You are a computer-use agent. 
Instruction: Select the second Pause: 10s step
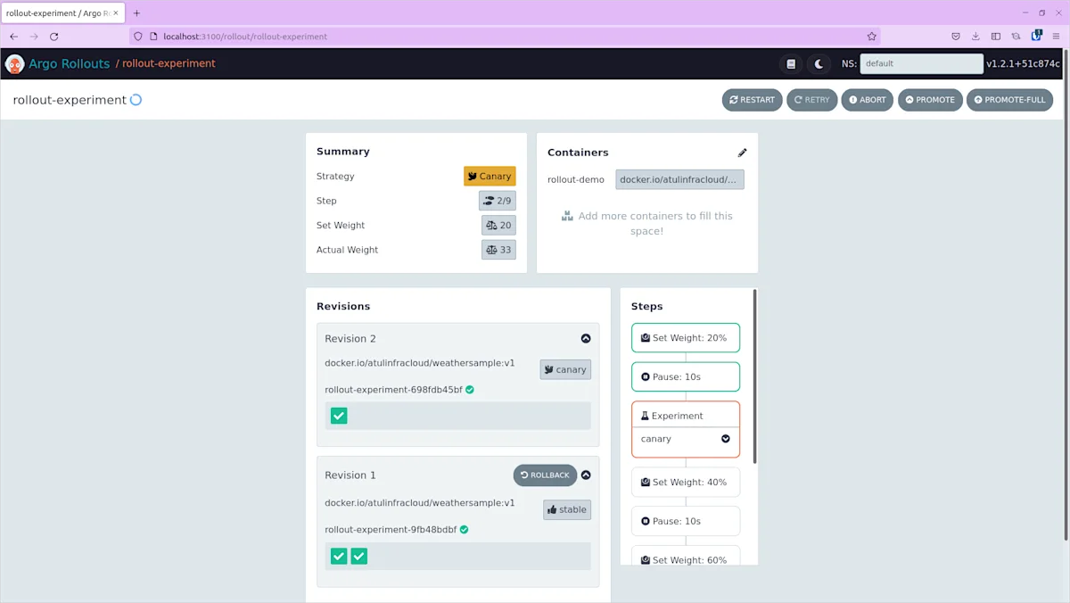686,521
